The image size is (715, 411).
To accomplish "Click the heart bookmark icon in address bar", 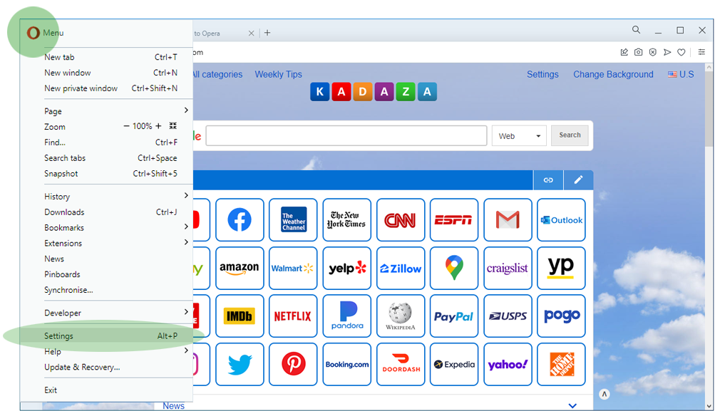I will pos(681,52).
